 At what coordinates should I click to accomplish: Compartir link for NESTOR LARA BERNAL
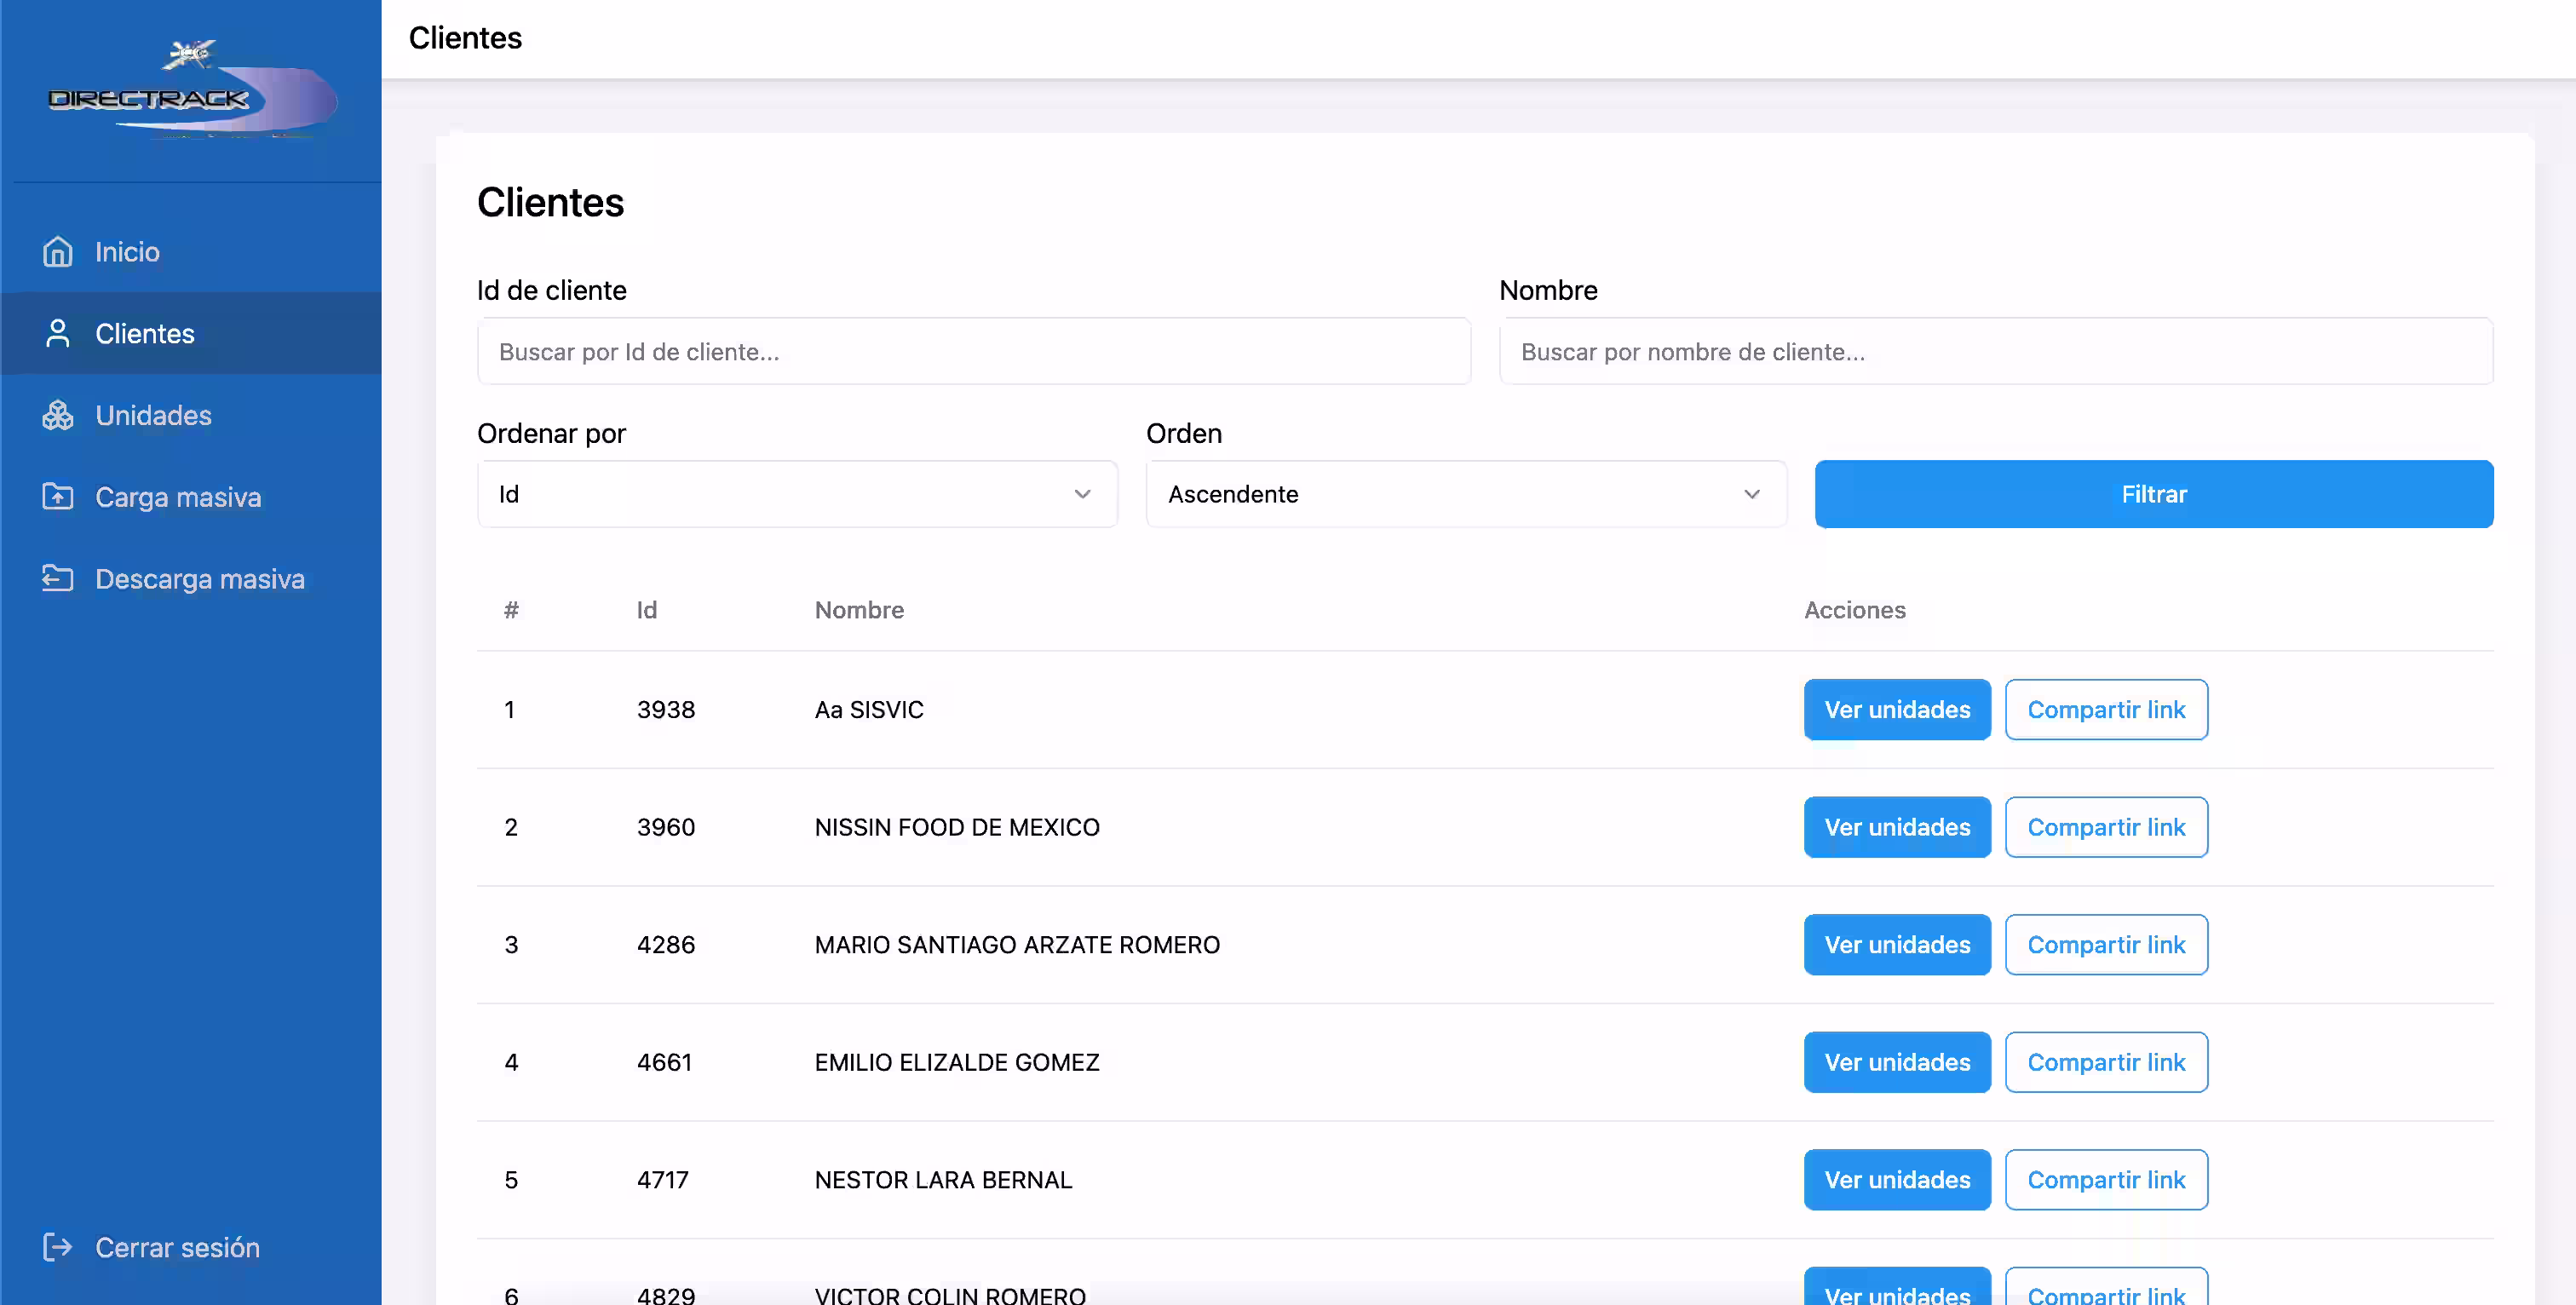pos(2105,1180)
